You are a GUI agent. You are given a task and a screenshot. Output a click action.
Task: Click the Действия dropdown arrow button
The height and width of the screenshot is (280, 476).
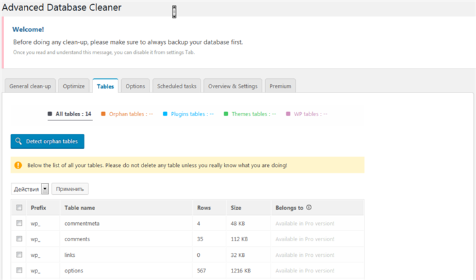45,189
